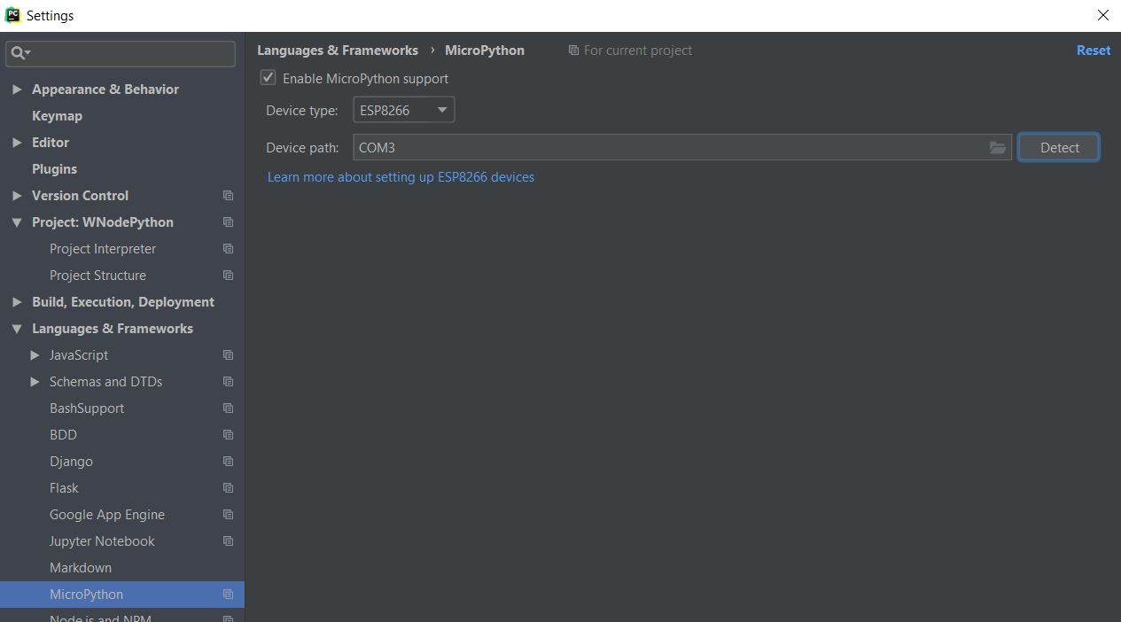
Task: Collapse the Languages & Frameworks section
Action: 17,329
